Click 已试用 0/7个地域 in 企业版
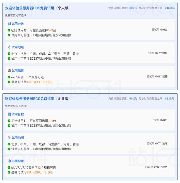The width and height of the screenshot is (180, 183). (157, 143)
